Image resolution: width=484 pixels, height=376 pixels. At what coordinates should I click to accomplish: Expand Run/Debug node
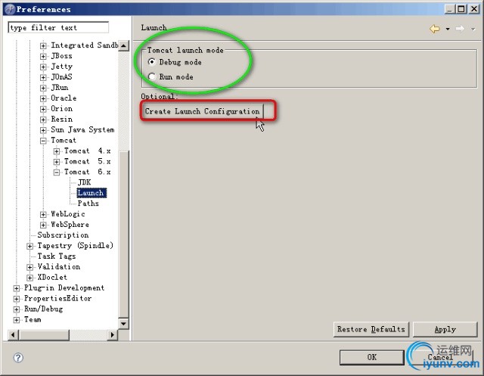[x=17, y=309]
